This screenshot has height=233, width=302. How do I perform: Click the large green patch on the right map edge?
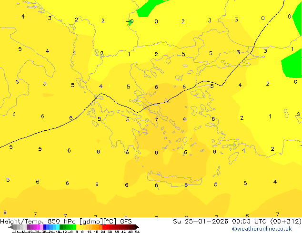coord(292,64)
